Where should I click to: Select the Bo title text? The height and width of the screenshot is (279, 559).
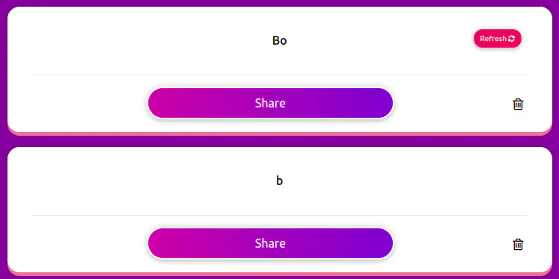click(x=280, y=40)
